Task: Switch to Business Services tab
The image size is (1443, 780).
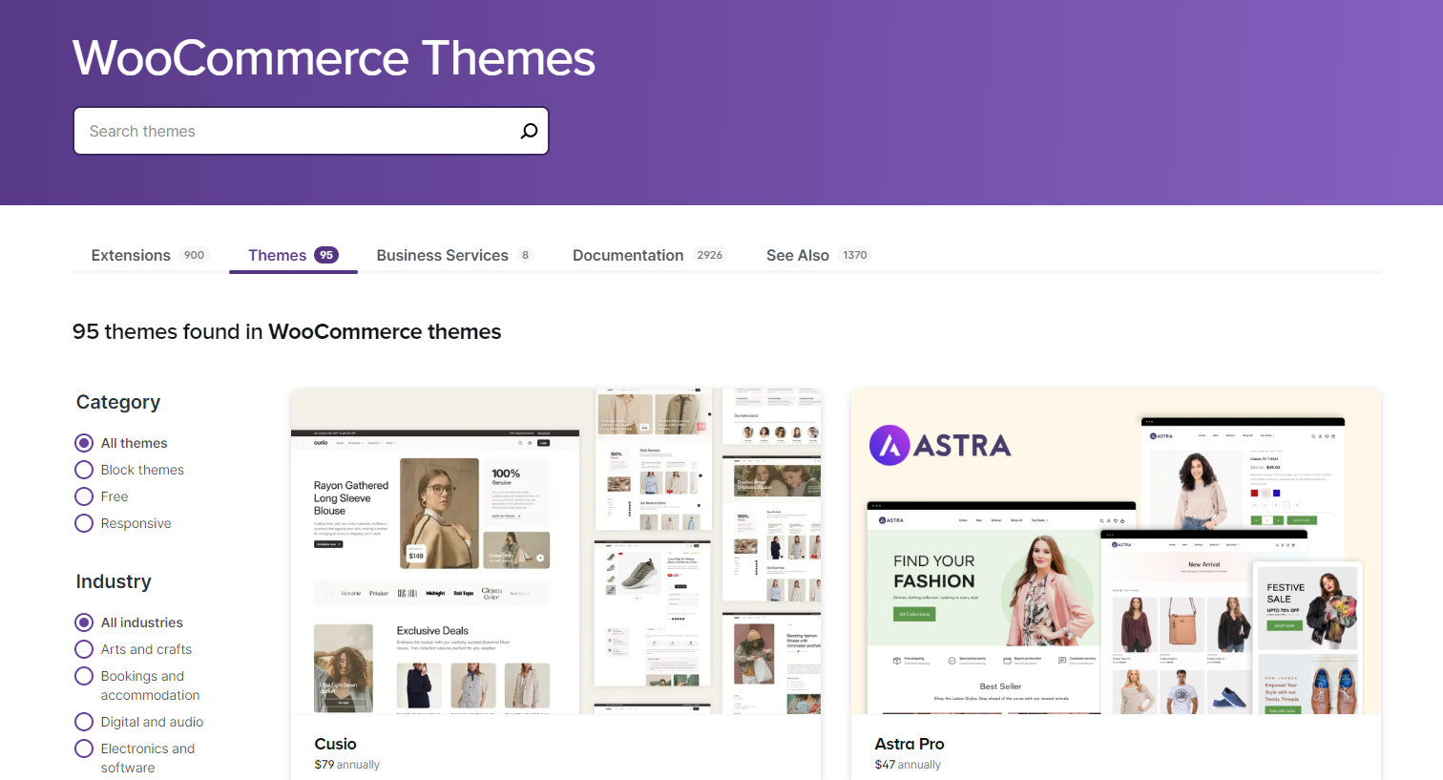Action: point(454,255)
